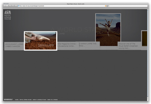Open ABOUT A WORLD STAGE footer link
Viewport: 151px width, 104px height.
coord(39,100)
